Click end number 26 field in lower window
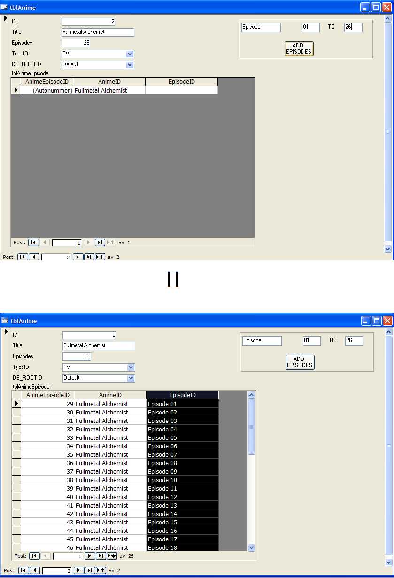The image size is (394, 578). click(354, 341)
